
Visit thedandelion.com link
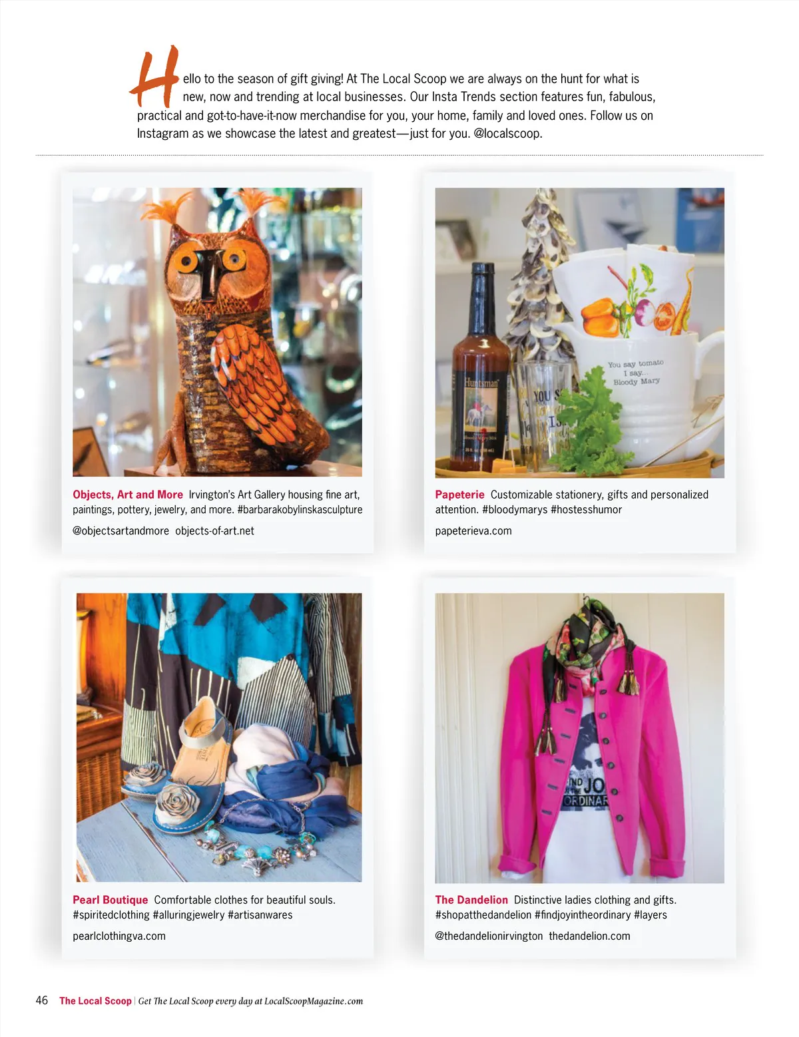(589, 936)
